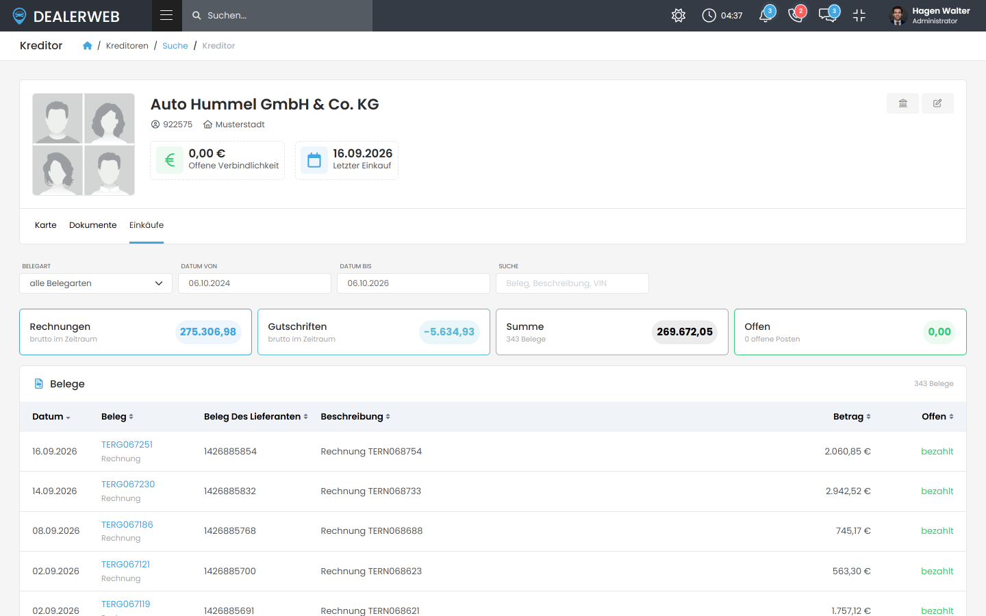Open the notifications bell
This screenshot has width=986, height=616.
click(x=766, y=15)
